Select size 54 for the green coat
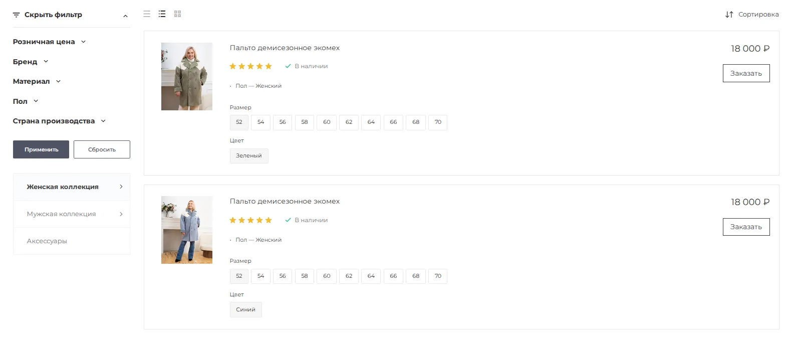The image size is (790, 338). pos(260,122)
